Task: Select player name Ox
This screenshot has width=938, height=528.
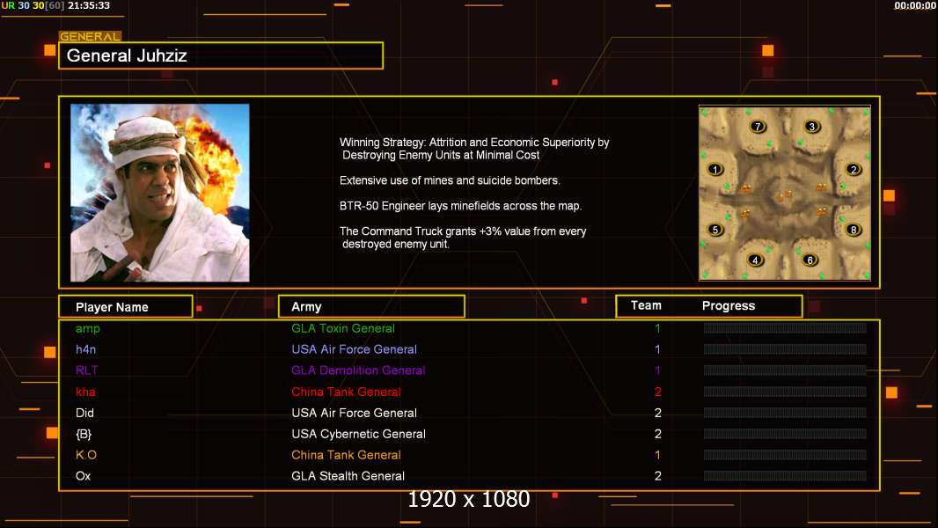Action: click(83, 476)
